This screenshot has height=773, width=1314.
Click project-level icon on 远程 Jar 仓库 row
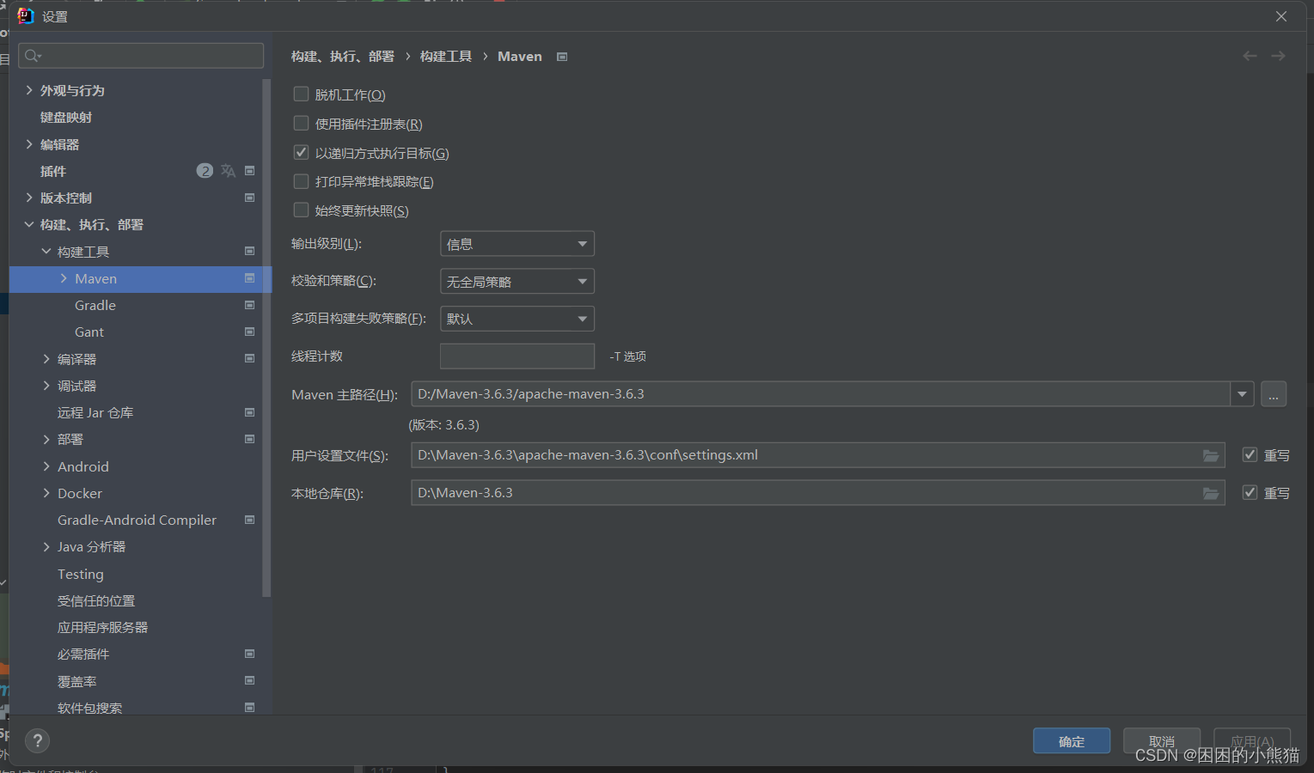click(250, 412)
